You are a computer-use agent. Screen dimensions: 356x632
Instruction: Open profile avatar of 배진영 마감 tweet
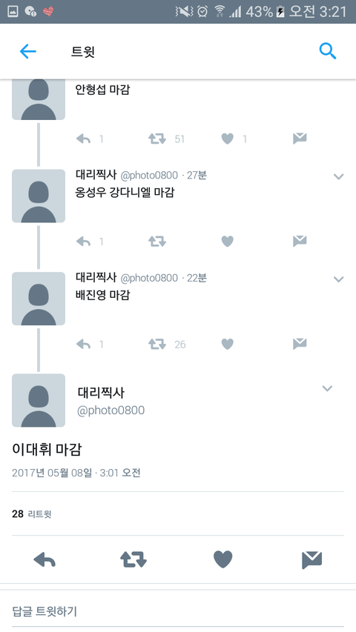39,299
